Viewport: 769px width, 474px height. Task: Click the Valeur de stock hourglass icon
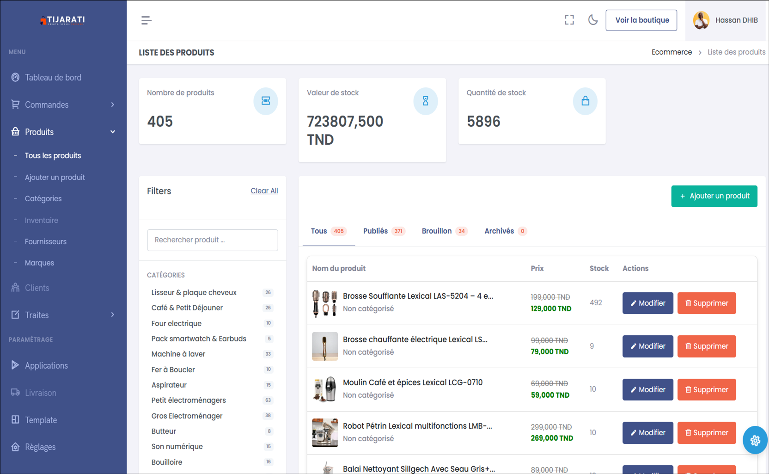(426, 101)
